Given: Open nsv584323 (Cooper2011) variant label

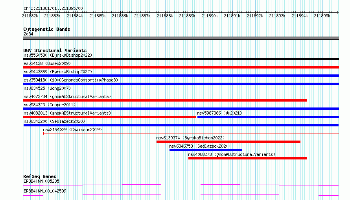Looking at the screenshot, I should [x=50, y=105].
